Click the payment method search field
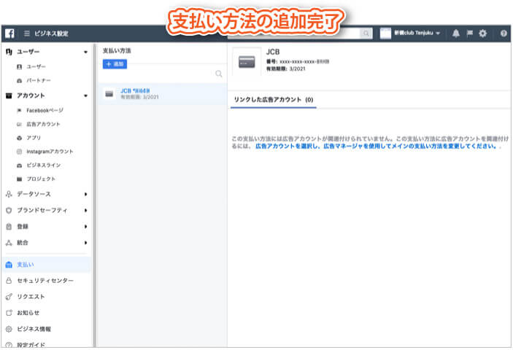This screenshot has height=350, width=513. (x=162, y=74)
